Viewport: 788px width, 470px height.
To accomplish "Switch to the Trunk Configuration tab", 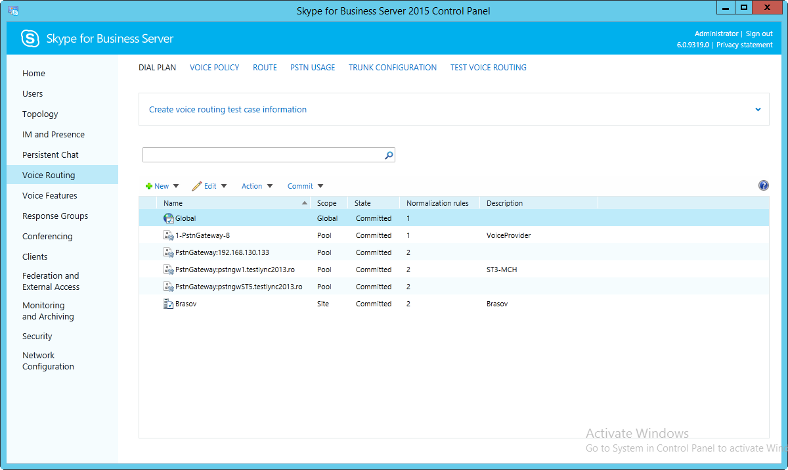I will coord(393,68).
